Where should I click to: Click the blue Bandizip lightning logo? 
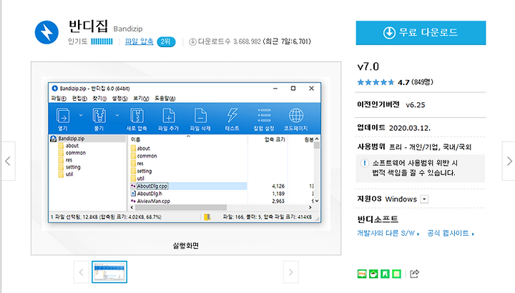46,32
